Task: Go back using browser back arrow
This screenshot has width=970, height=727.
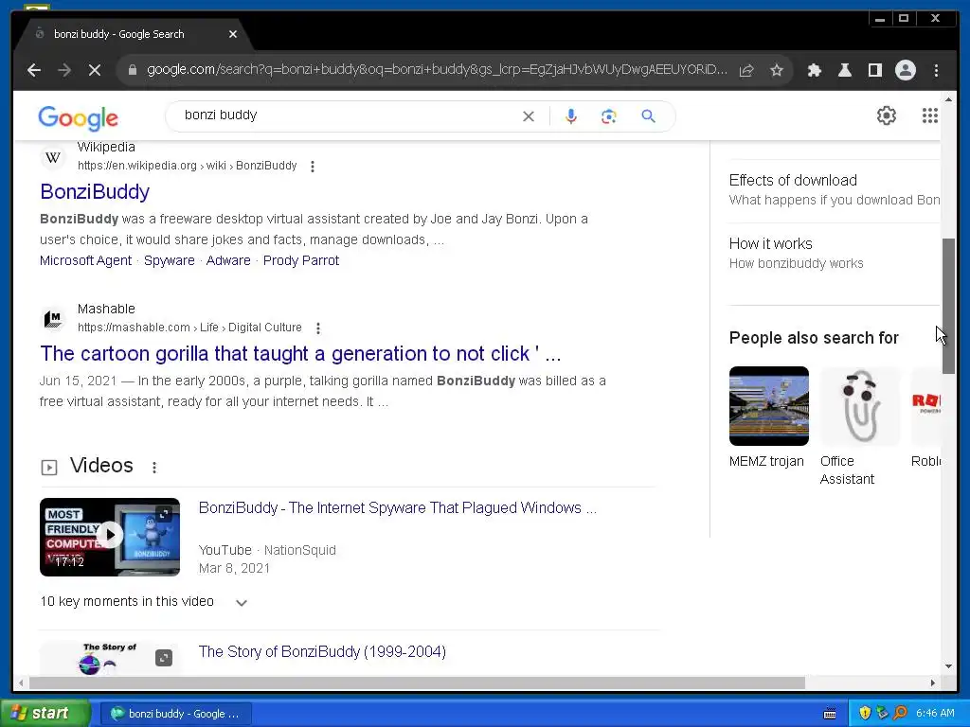Action: point(34,70)
